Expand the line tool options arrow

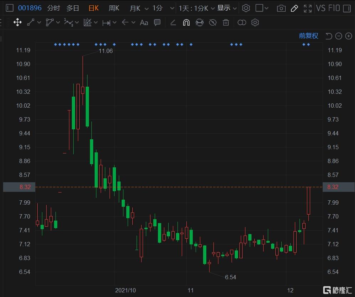pos(39,22)
